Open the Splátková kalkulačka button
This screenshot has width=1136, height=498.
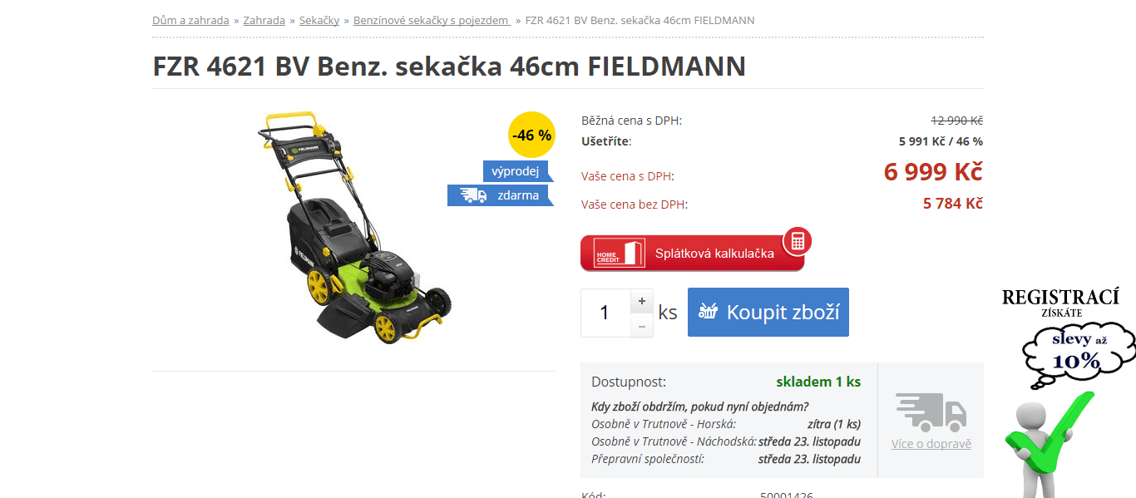pyautogui.click(x=692, y=253)
